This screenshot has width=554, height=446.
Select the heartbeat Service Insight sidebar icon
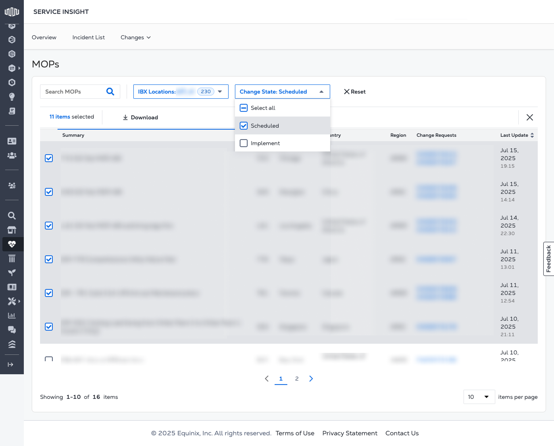(12, 244)
